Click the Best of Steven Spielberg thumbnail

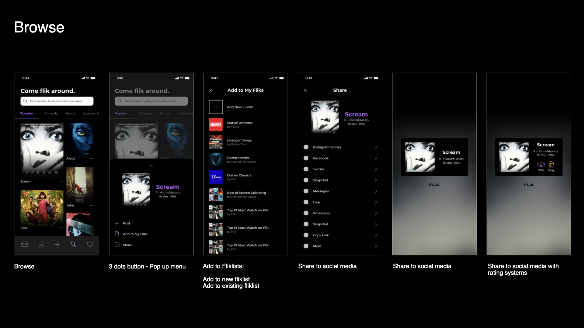(216, 195)
